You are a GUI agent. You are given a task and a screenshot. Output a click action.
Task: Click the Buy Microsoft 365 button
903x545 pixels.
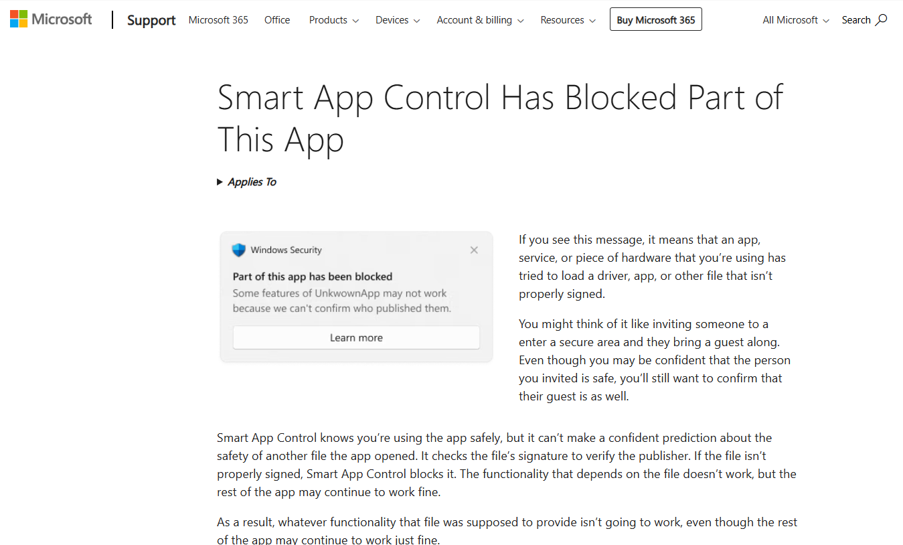click(655, 19)
